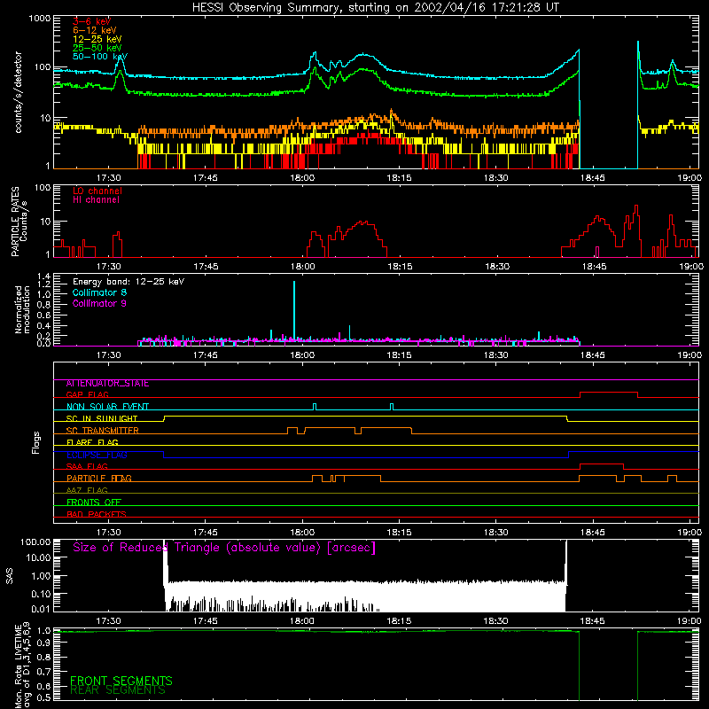
Task: Select the Collimator 9 legend entry
Action: coord(99,303)
